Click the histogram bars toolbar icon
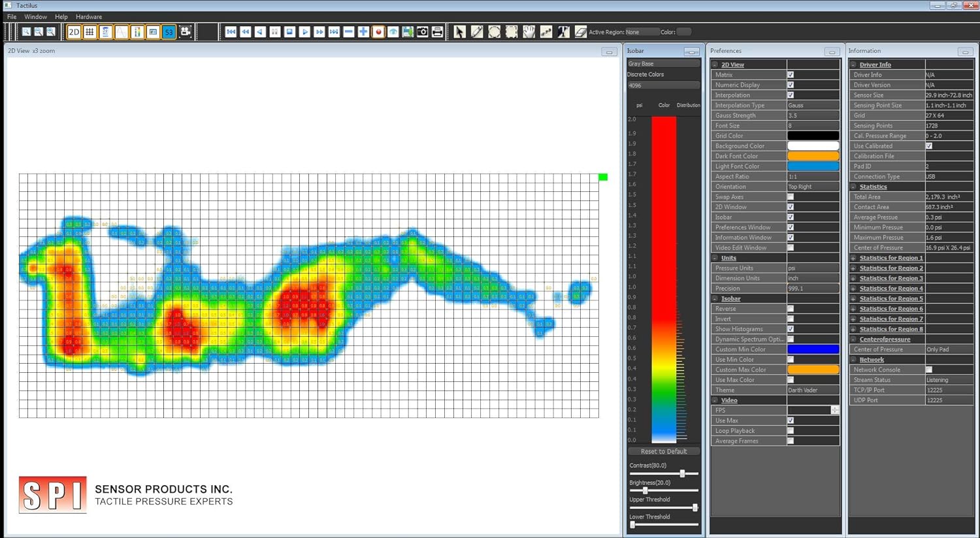Image resolution: width=980 pixels, height=538 pixels. (x=137, y=32)
